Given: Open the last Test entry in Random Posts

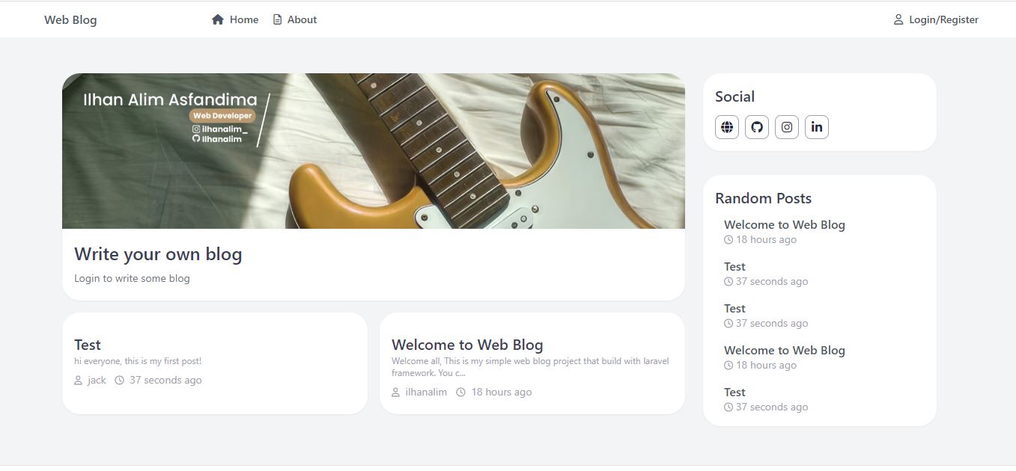Looking at the screenshot, I should click(734, 392).
